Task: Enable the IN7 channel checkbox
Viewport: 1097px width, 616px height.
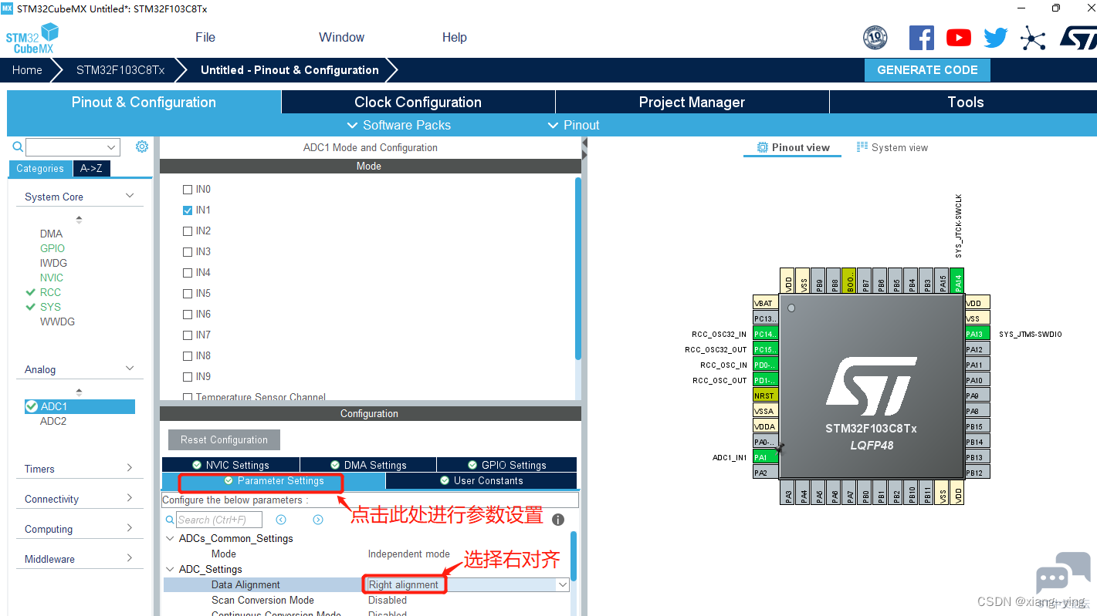Action: (188, 335)
